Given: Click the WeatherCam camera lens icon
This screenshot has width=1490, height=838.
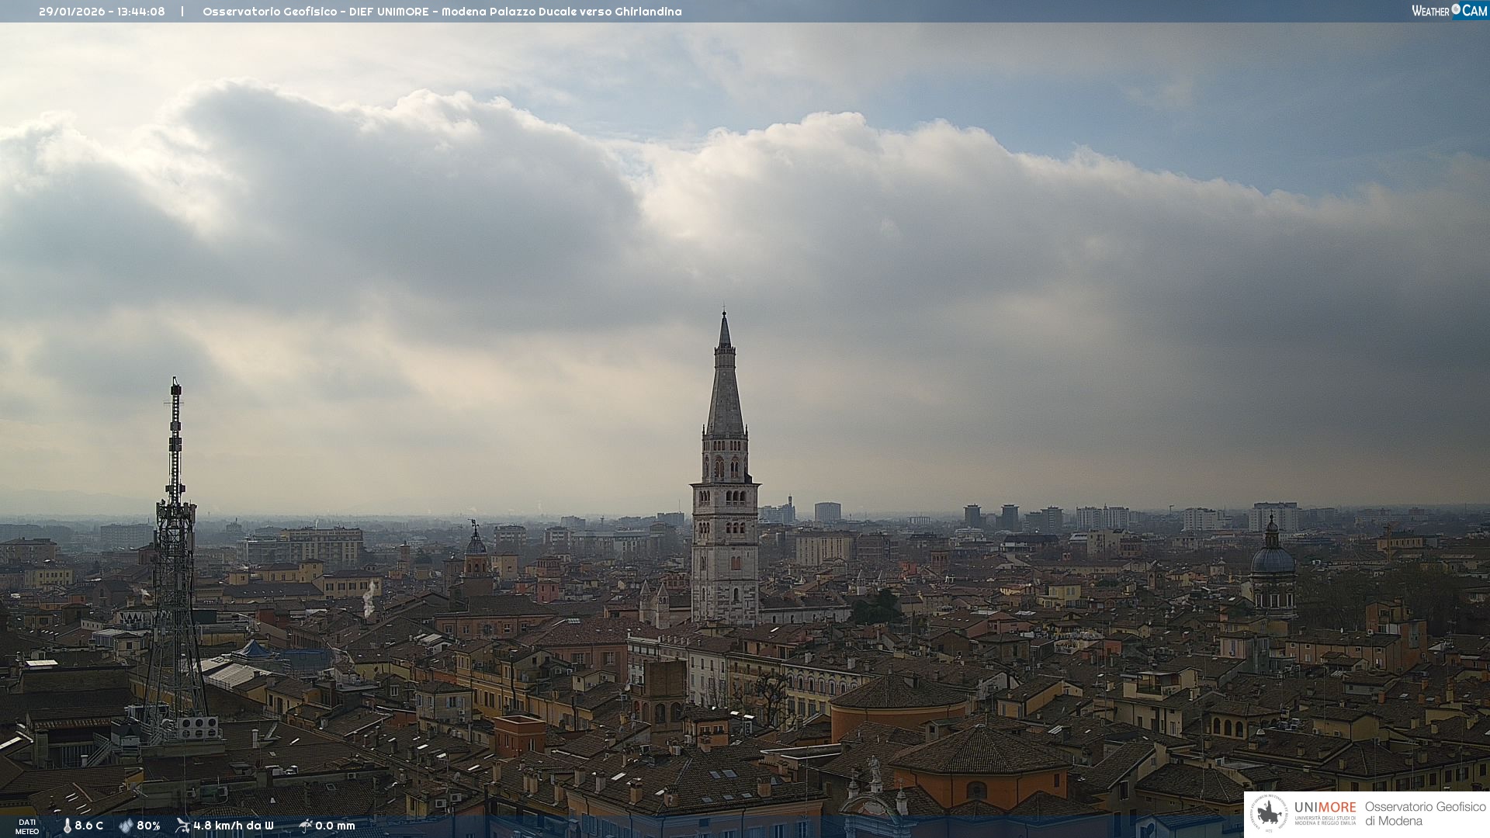Looking at the screenshot, I should point(1456,9).
